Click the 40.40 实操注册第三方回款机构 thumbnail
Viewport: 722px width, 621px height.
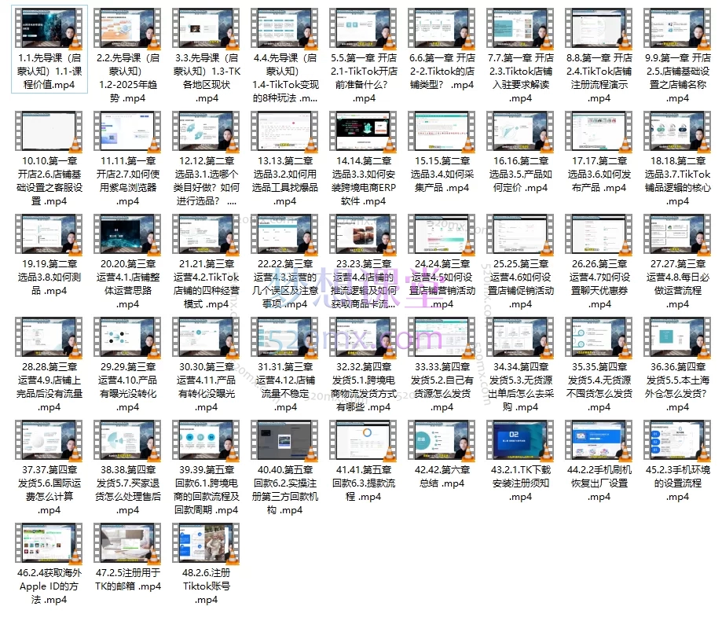pos(285,441)
